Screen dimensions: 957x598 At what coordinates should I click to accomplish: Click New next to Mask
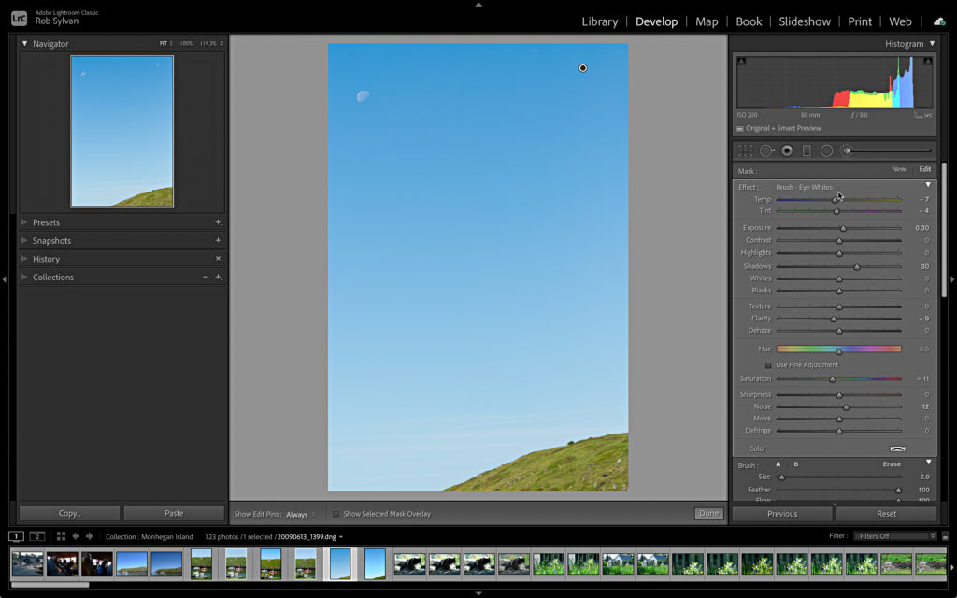899,169
